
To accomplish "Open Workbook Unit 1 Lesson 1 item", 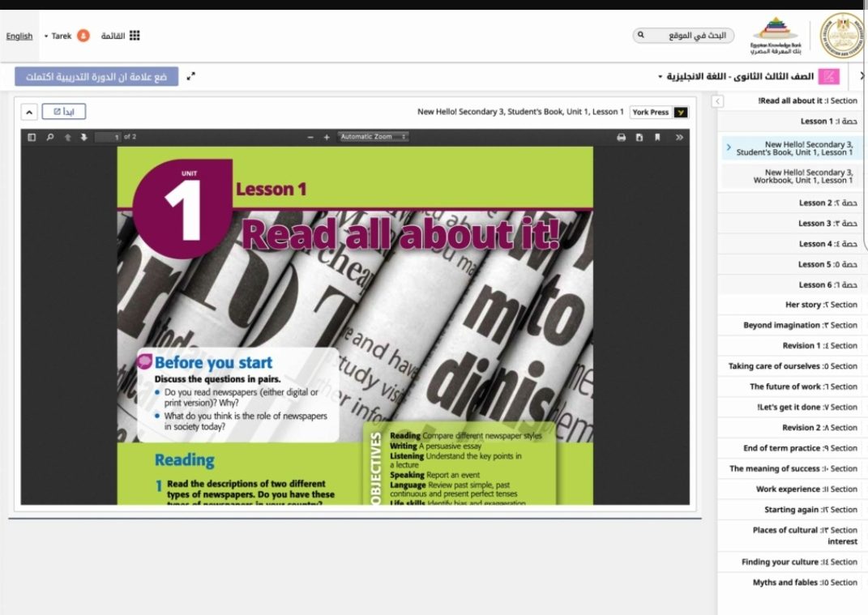I will (802, 176).
